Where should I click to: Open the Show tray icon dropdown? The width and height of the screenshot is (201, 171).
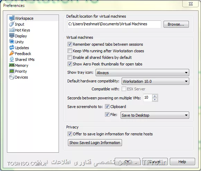142,73
